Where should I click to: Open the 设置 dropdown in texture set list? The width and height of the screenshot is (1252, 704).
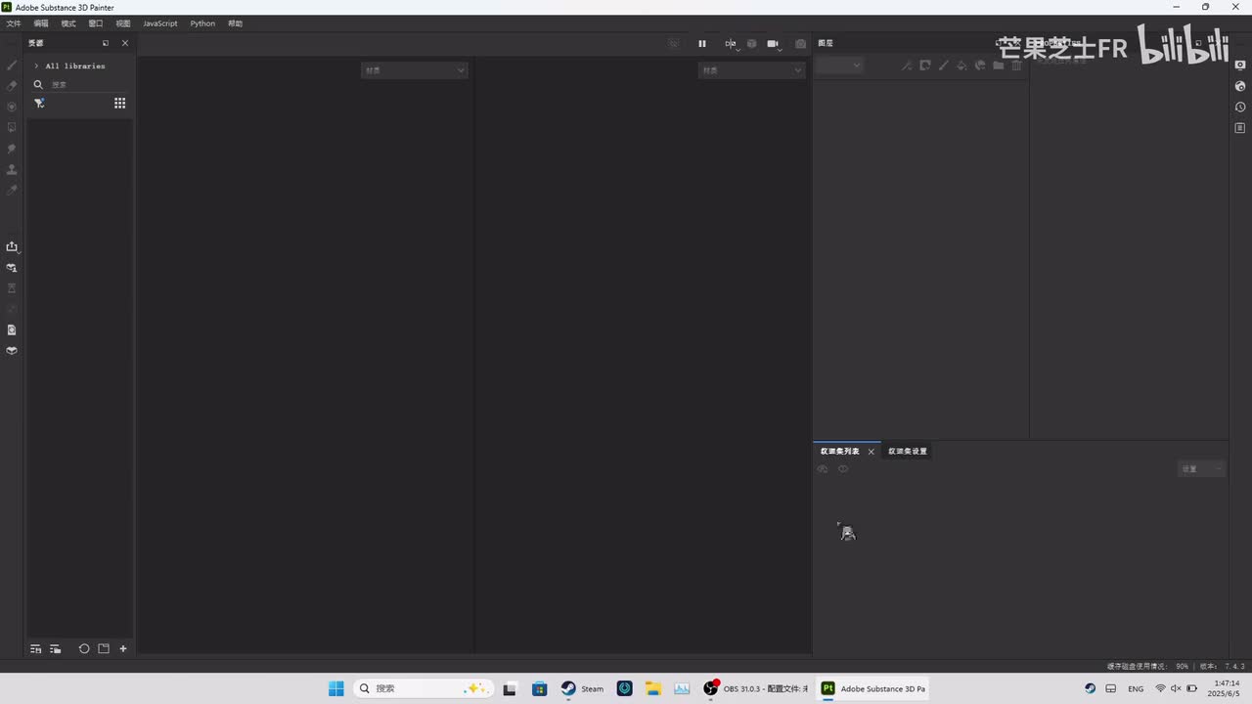pos(1202,469)
